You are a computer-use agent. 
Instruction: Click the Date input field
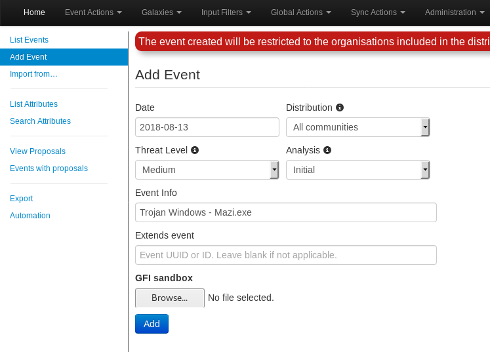pos(207,127)
